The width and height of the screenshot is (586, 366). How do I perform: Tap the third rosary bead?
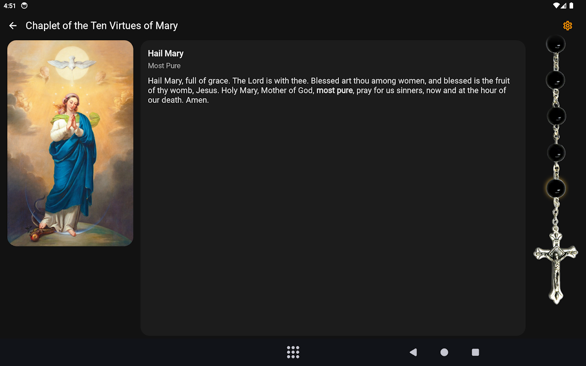(556, 116)
